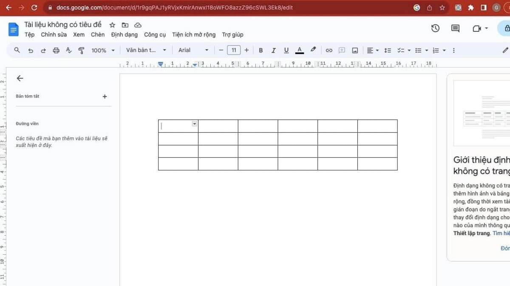Open the Trợ giúp menu
The image size is (510, 286).
pos(232,35)
